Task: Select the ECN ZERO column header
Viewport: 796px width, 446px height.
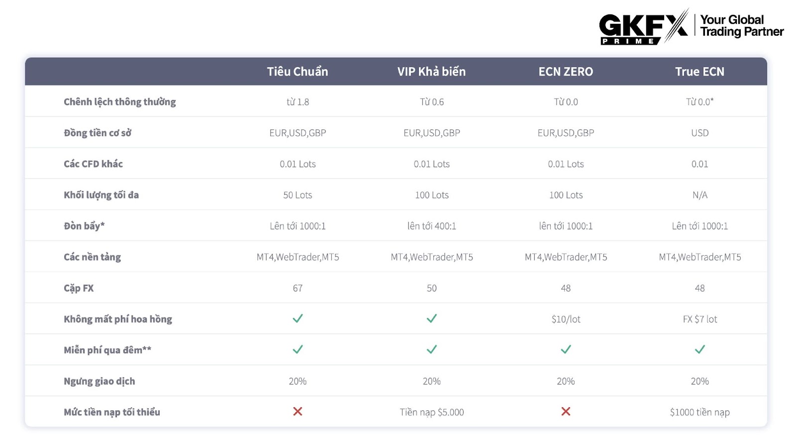Action: coord(566,72)
